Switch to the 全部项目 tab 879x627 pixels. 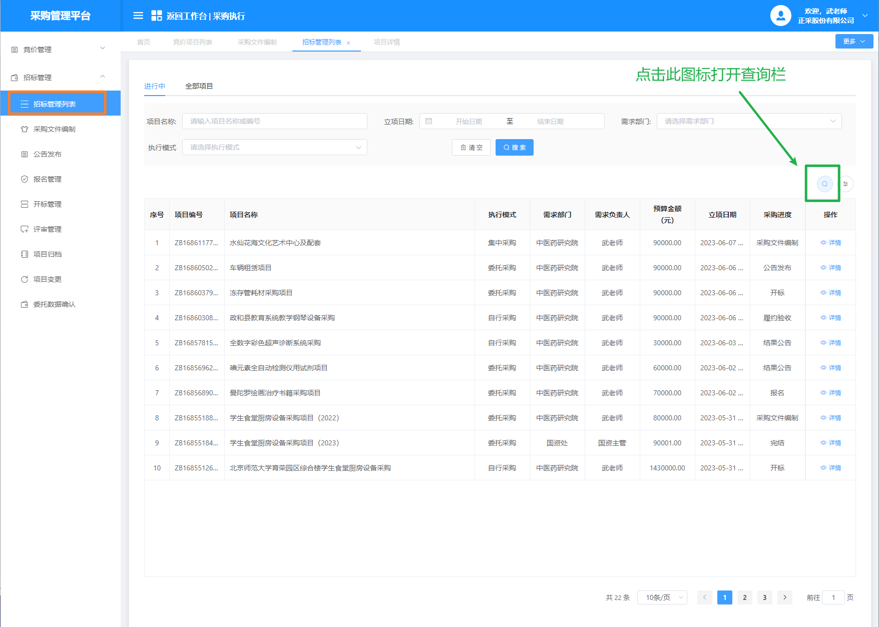(x=199, y=86)
